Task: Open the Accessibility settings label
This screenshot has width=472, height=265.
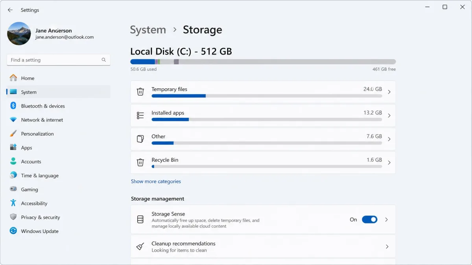Action: (34, 203)
